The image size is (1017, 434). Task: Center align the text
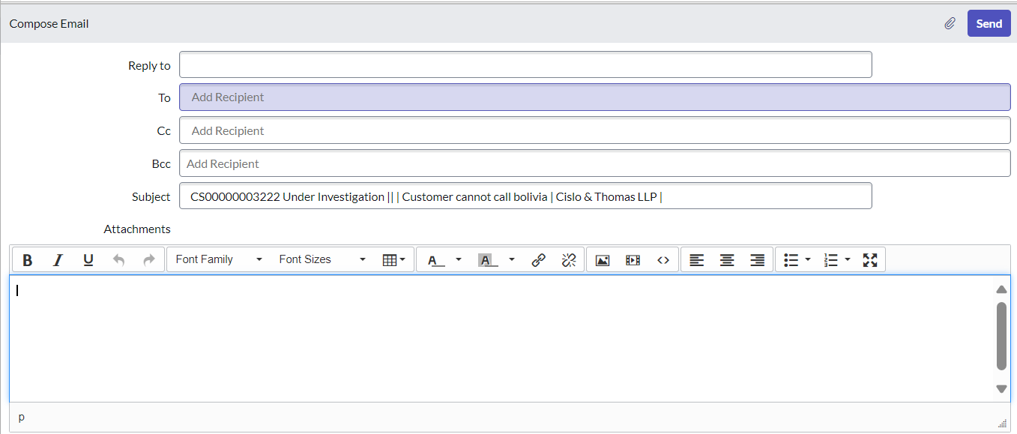pyautogui.click(x=727, y=259)
